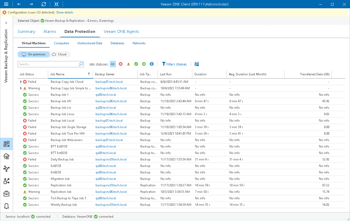Open the Computers sub-tab
The height and width of the screenshot is (221, 350).
click(x=61, y=43)
